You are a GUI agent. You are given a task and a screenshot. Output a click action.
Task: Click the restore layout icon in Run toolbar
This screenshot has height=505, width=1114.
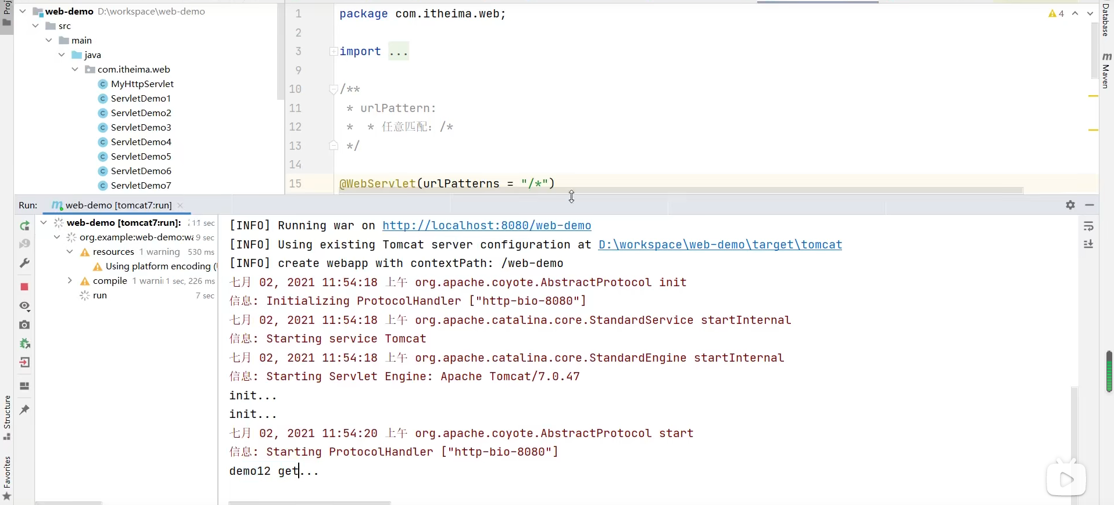coord(24,386)
